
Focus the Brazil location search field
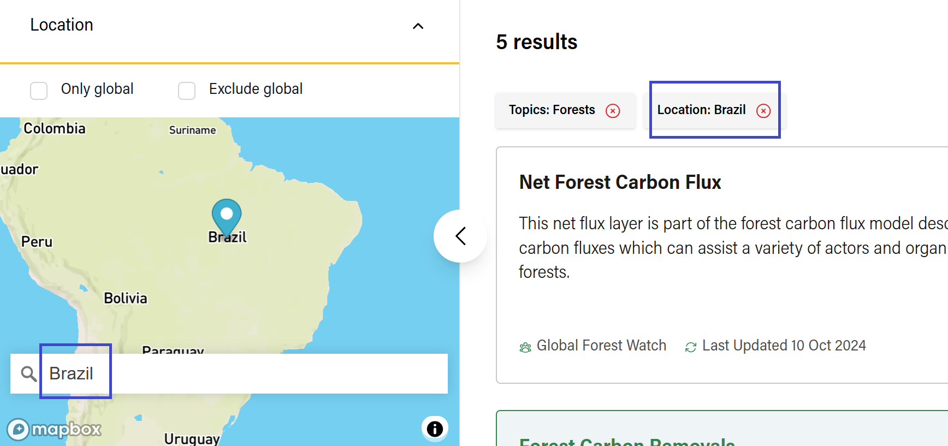(x=246, y=374)
